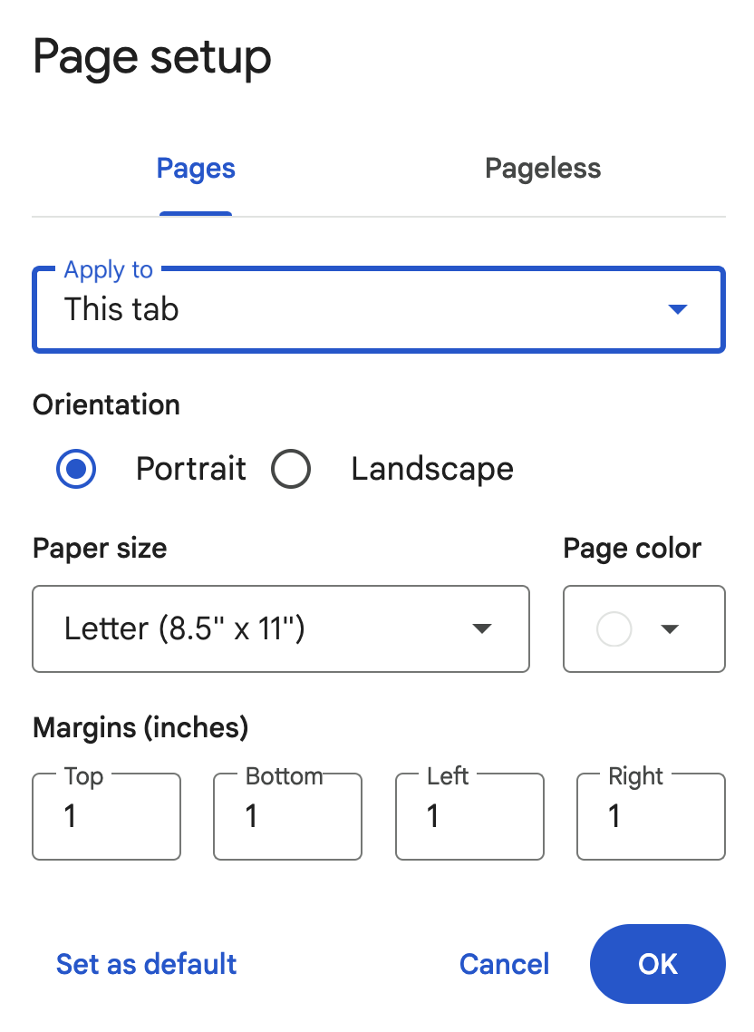Click the Top margin input field
This screenshot has width=754, height=1032.
(107, 816)
